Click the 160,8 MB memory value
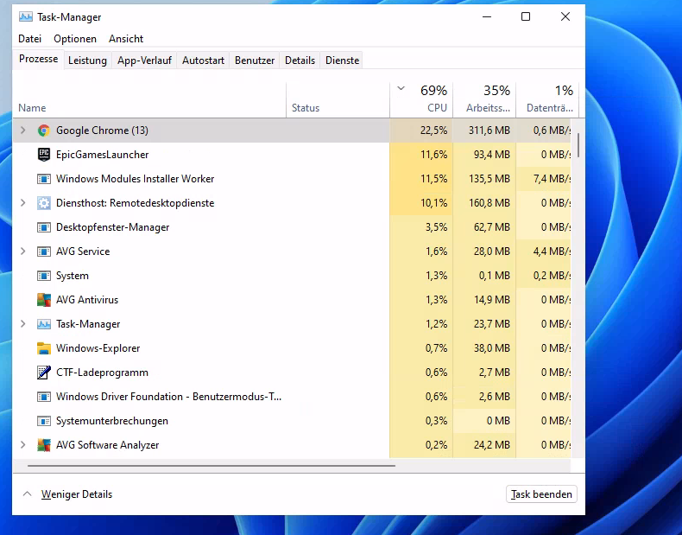The width and height of the screenshot is (682, 535). coord(489,203)
